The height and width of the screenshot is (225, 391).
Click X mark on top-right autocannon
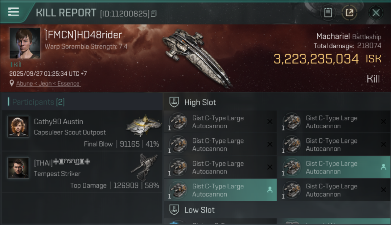pyautogui.click(x=383, y=121)
